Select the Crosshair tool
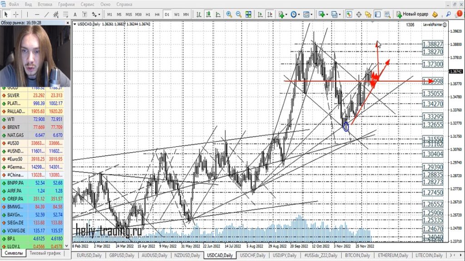The height and width of the screenshot is (261, 465). (15, 14)
